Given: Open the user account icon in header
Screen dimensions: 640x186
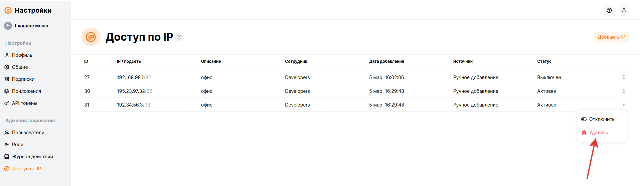Looking at the screenshot, I should tap(624, 10).
